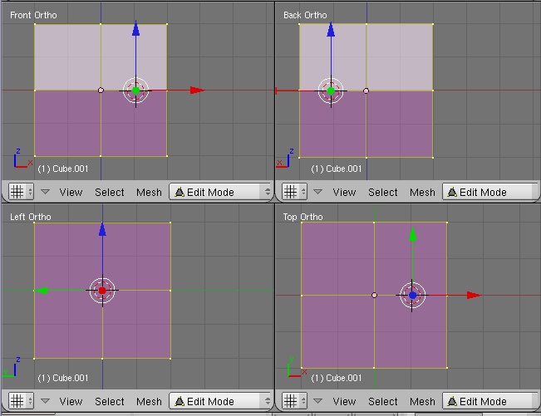
Task: Click manipulator center green dot in Front Ortho
Action: pyautogui.click(x=136, y=91)
